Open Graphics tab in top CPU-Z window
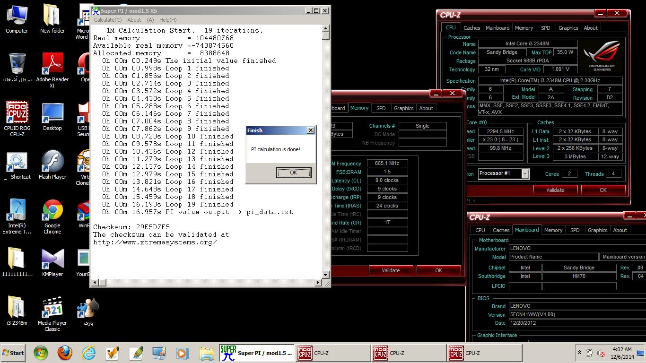Viewport: 646px width, 363px height. tap(568, 28)
